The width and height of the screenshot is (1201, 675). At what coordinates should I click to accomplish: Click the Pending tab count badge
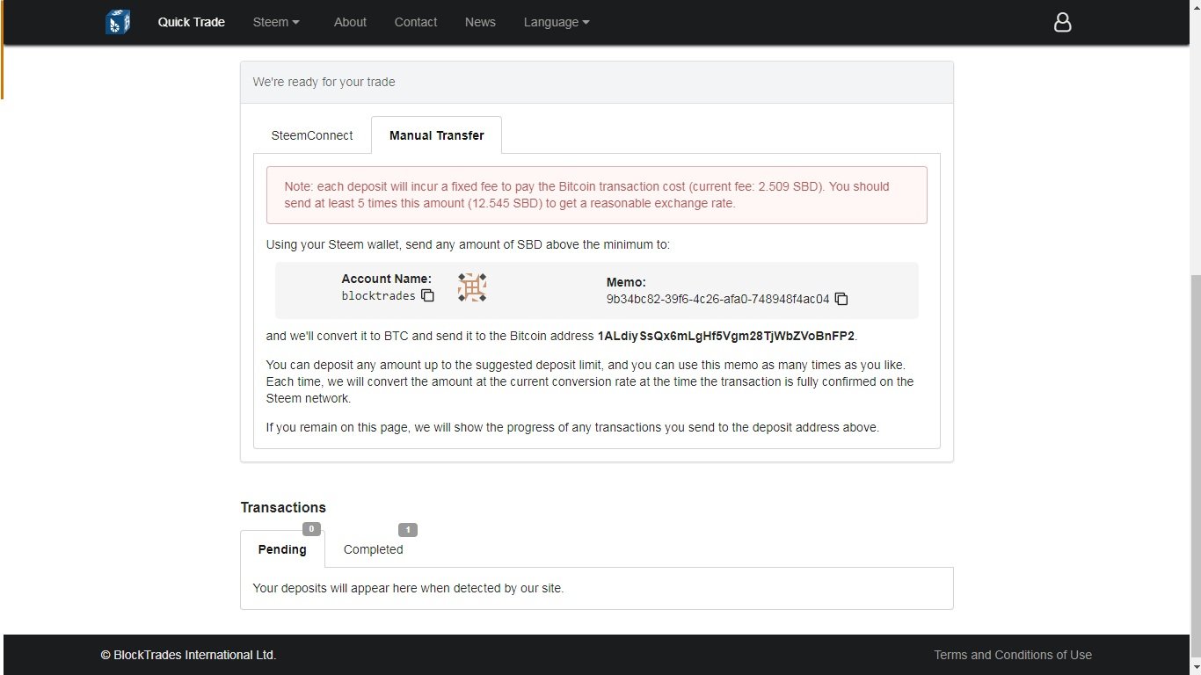click(311, 529)
